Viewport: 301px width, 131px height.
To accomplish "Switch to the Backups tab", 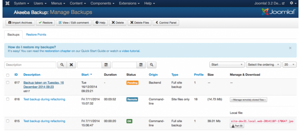I will pyautogui.click(x=13, y=35).
